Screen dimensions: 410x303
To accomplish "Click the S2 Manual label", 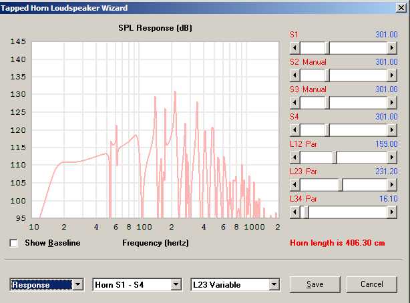I will [308, 62].
